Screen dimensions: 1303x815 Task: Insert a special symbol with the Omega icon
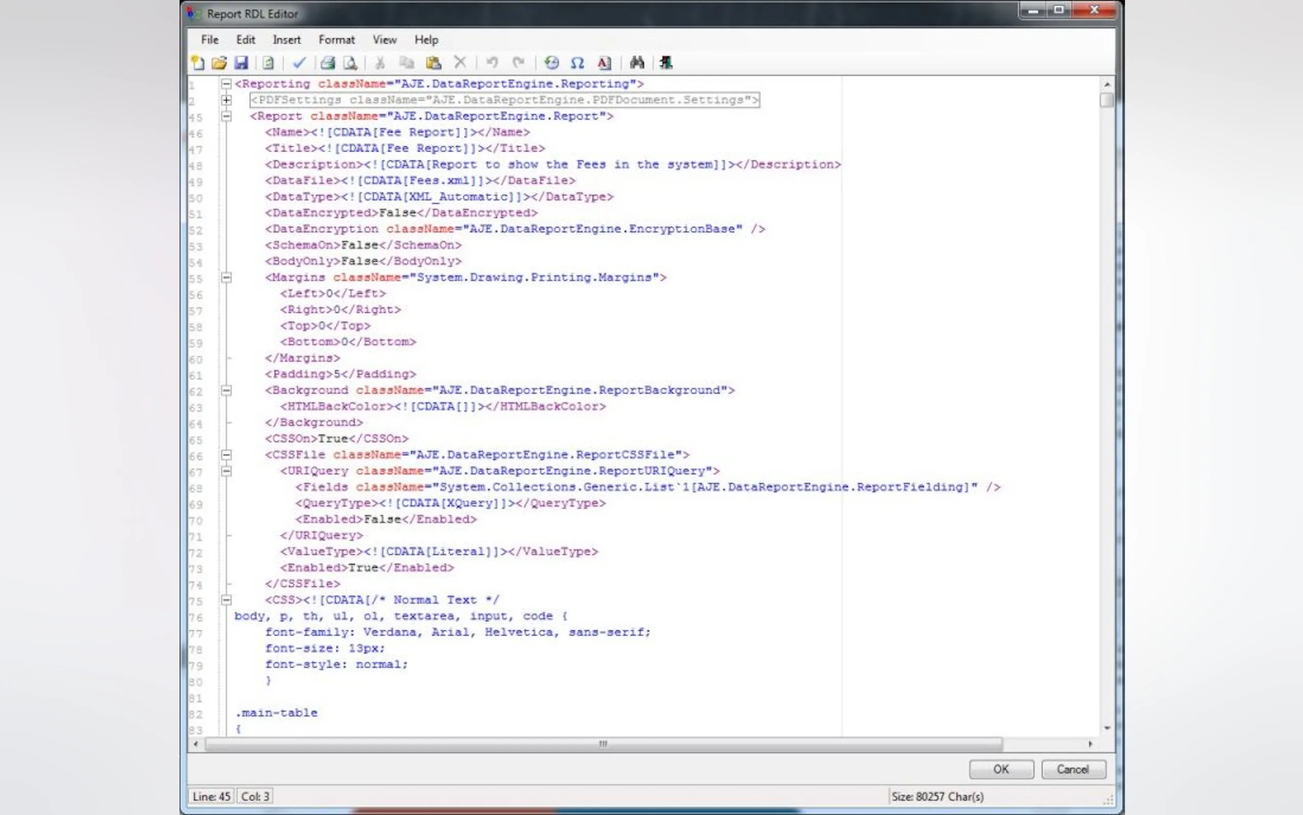tap(578, 63)
